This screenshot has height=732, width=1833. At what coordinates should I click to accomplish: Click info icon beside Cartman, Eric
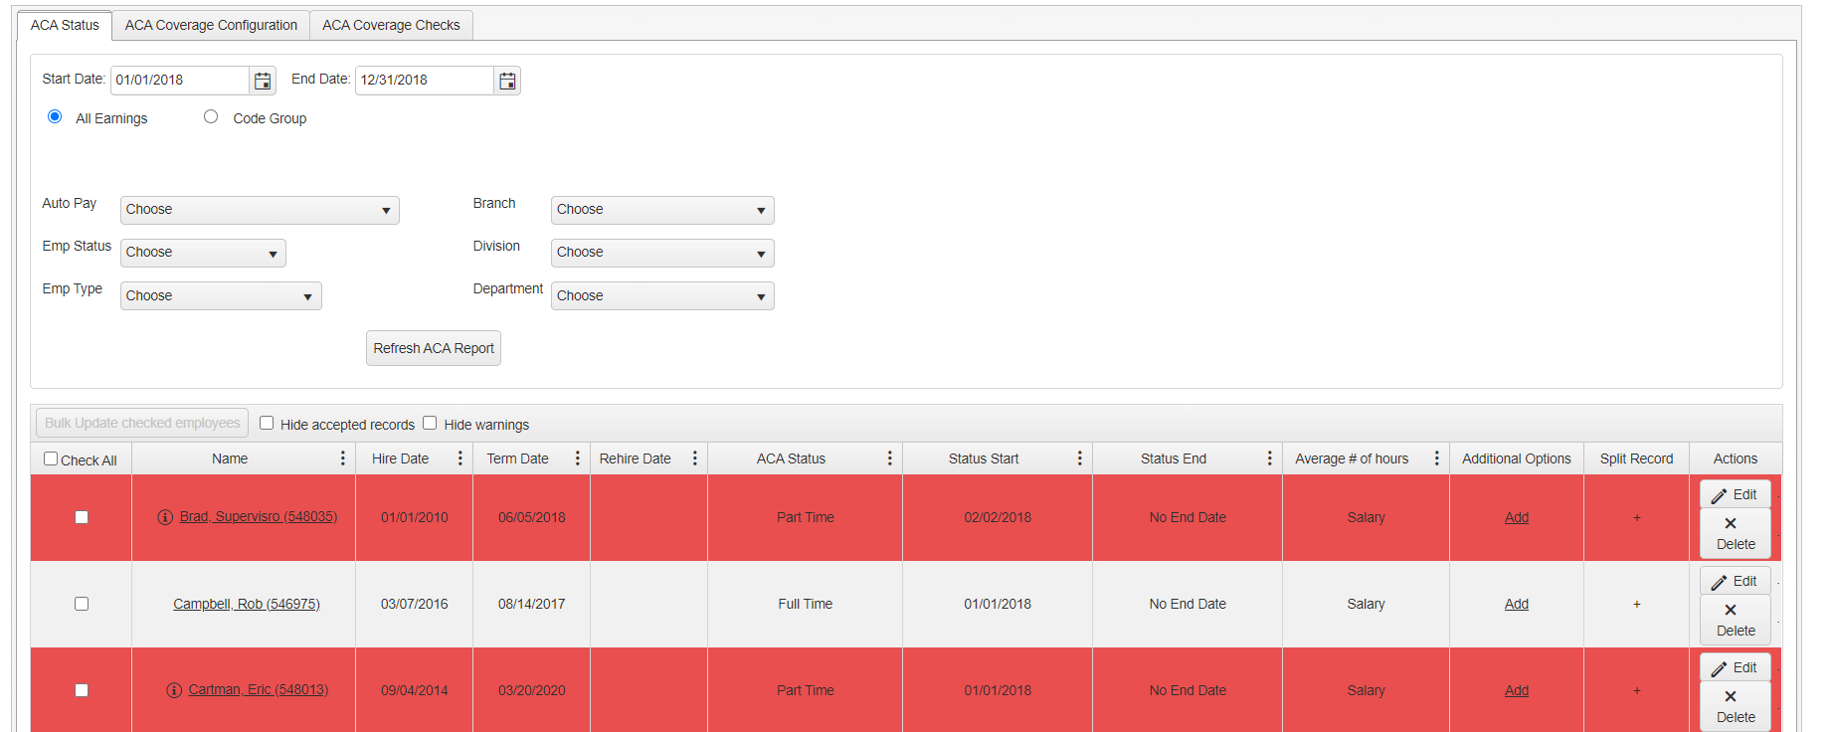click(174, 690)
